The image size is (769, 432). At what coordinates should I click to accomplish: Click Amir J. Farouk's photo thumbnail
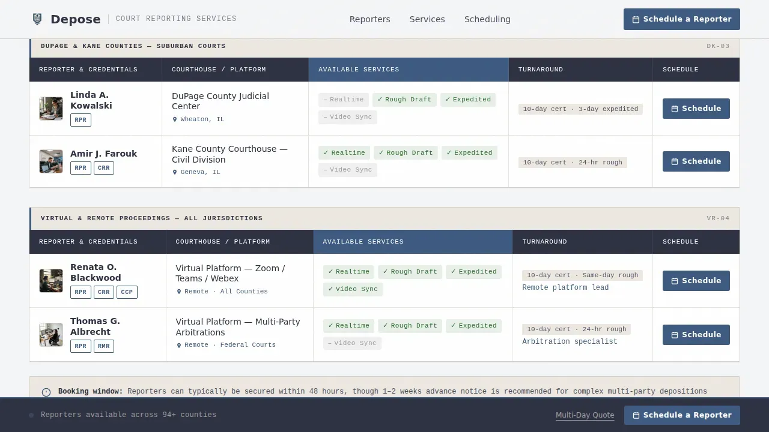[51, 161]
